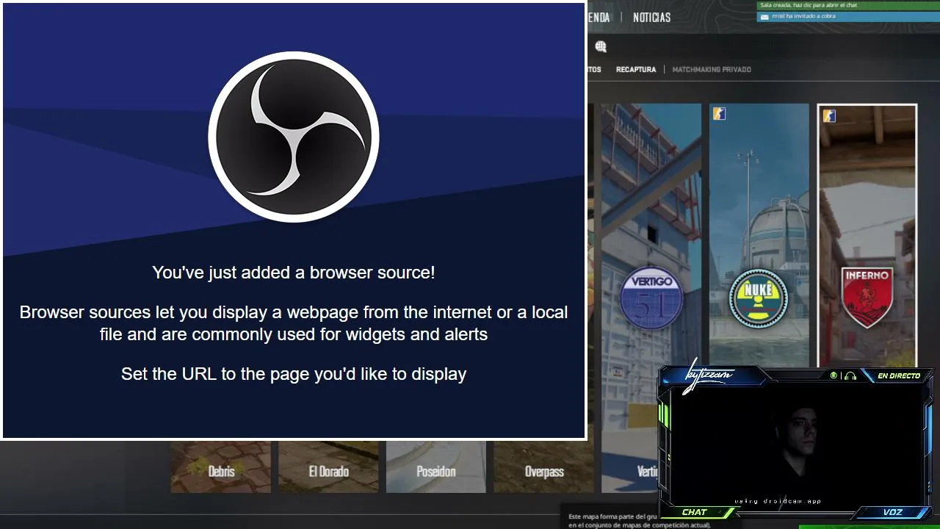Image resolution: width=940 pixels, height=529 pixels.
Task: Click the competitive icon on Inferno card
Action: tap(829, 115)
